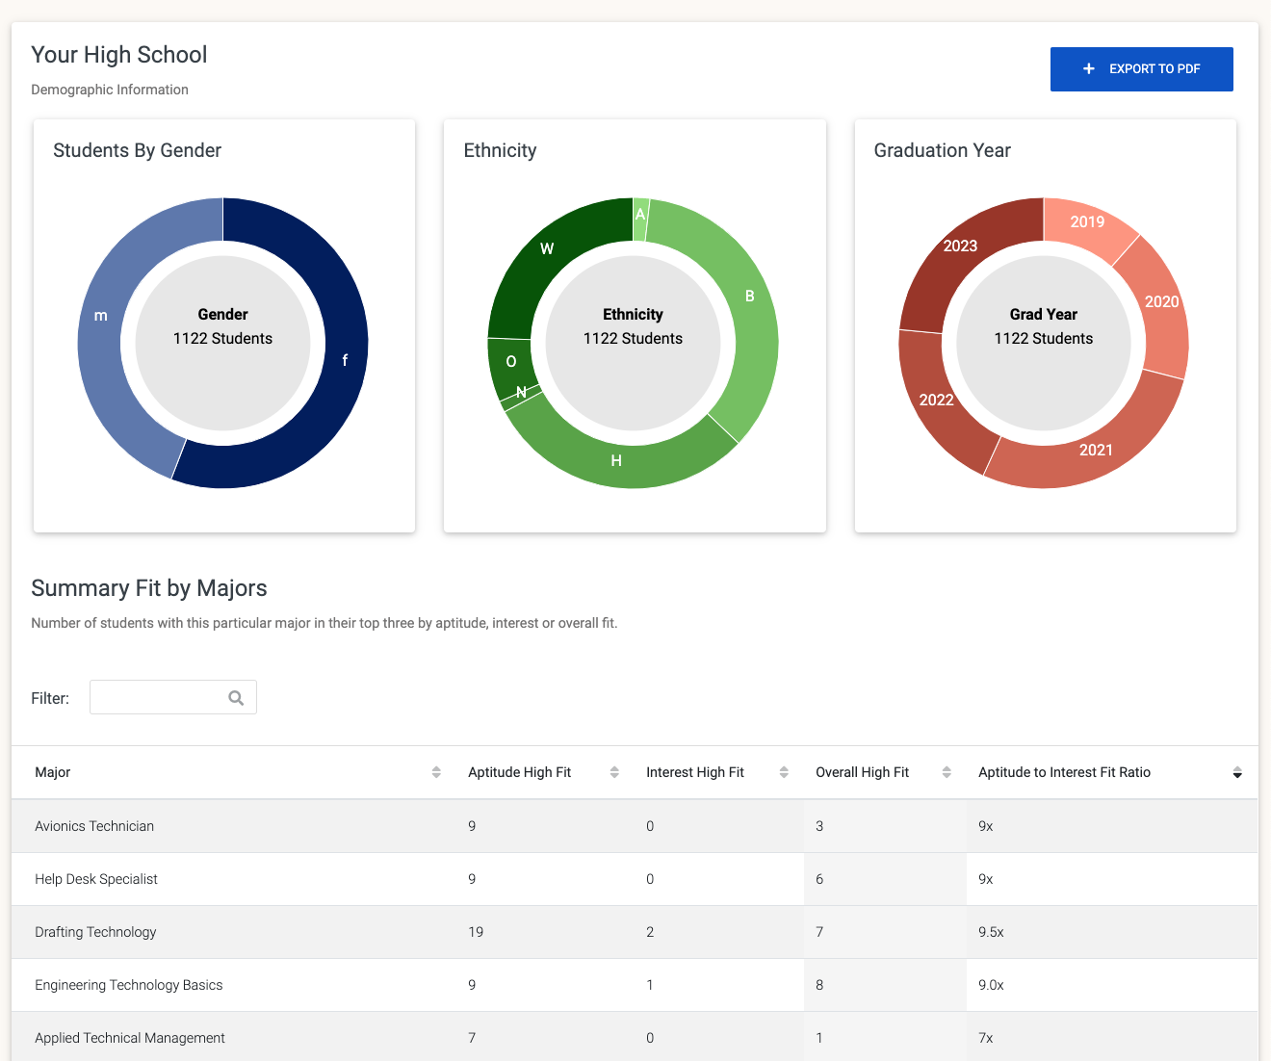The image size is (1271, 1061).
Task: Click the Aptitude High Fit header text
Action: (x=520, y=772)
